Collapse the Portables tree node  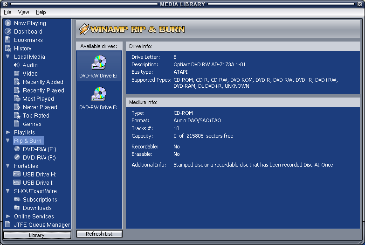tap(8, 166)
